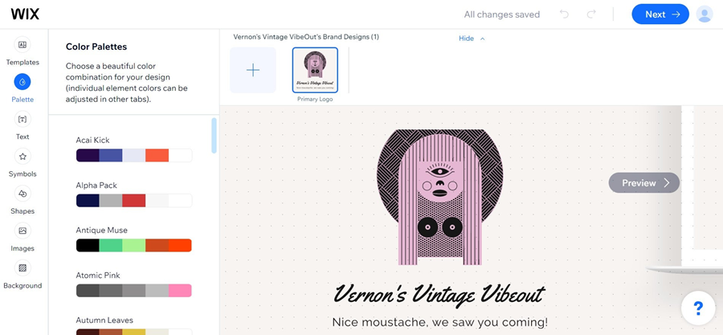This screenshot has height=335, width=723.
Task: Open the Symbols star icon
Action: [22, 157]
